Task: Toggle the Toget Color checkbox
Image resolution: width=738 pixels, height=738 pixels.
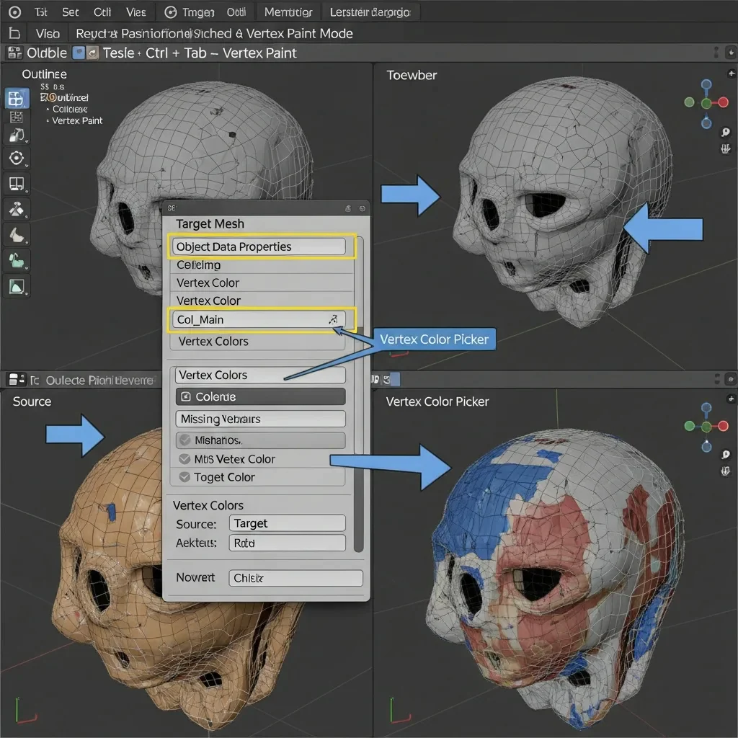Action: click(x=184, y=477)
